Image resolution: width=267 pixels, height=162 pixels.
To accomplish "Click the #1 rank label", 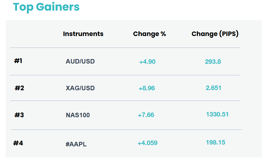I will pyautogui.click(x=18, y=61).
